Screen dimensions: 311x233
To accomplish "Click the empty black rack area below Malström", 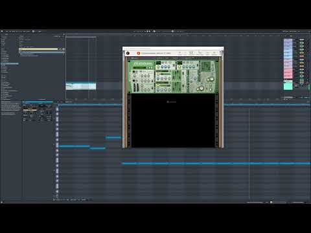I will (x=173, y=120).
